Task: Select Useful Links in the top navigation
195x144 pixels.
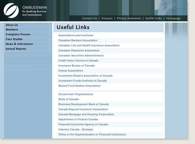Action: click(153, 18)
